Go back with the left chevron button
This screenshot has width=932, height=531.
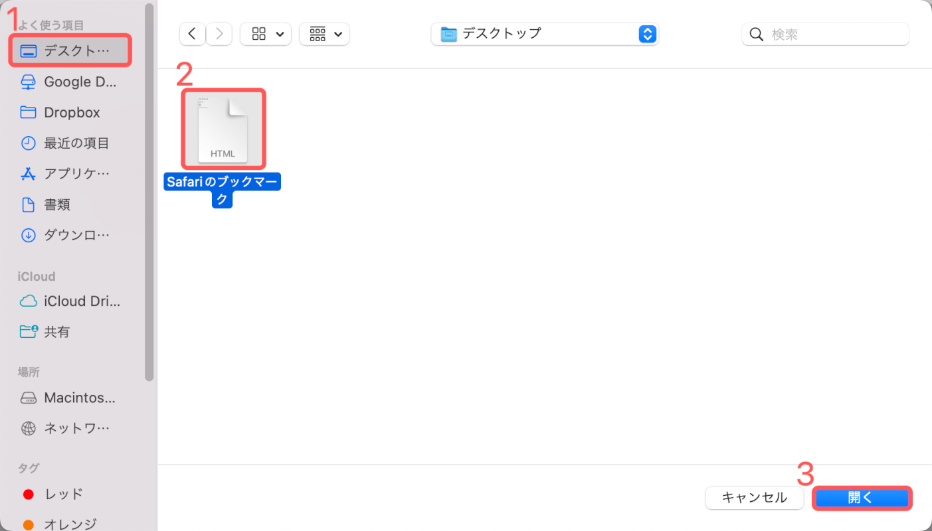point(192,34)
